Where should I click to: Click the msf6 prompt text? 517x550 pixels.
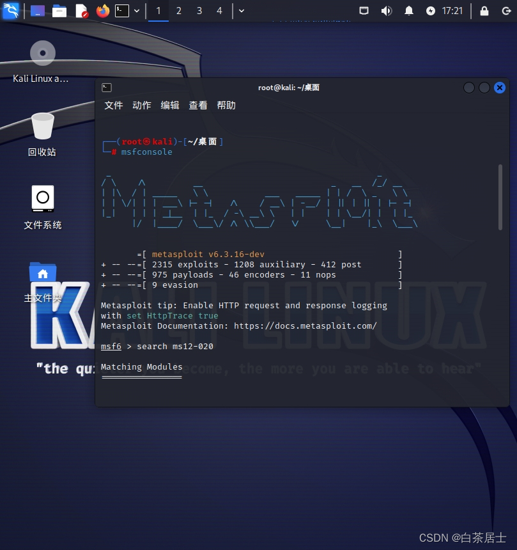(111, 347)
